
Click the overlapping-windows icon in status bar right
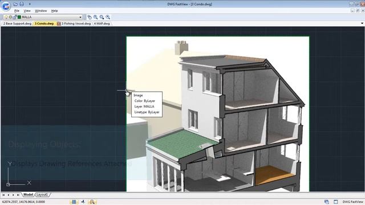[327, 202]
